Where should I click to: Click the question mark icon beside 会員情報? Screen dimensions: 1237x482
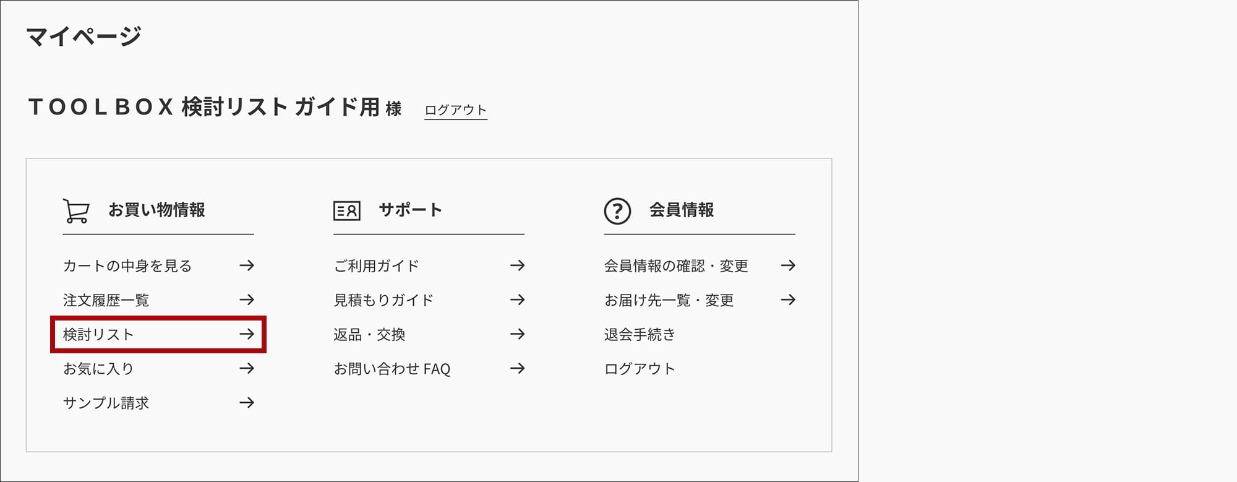[617, 211]
